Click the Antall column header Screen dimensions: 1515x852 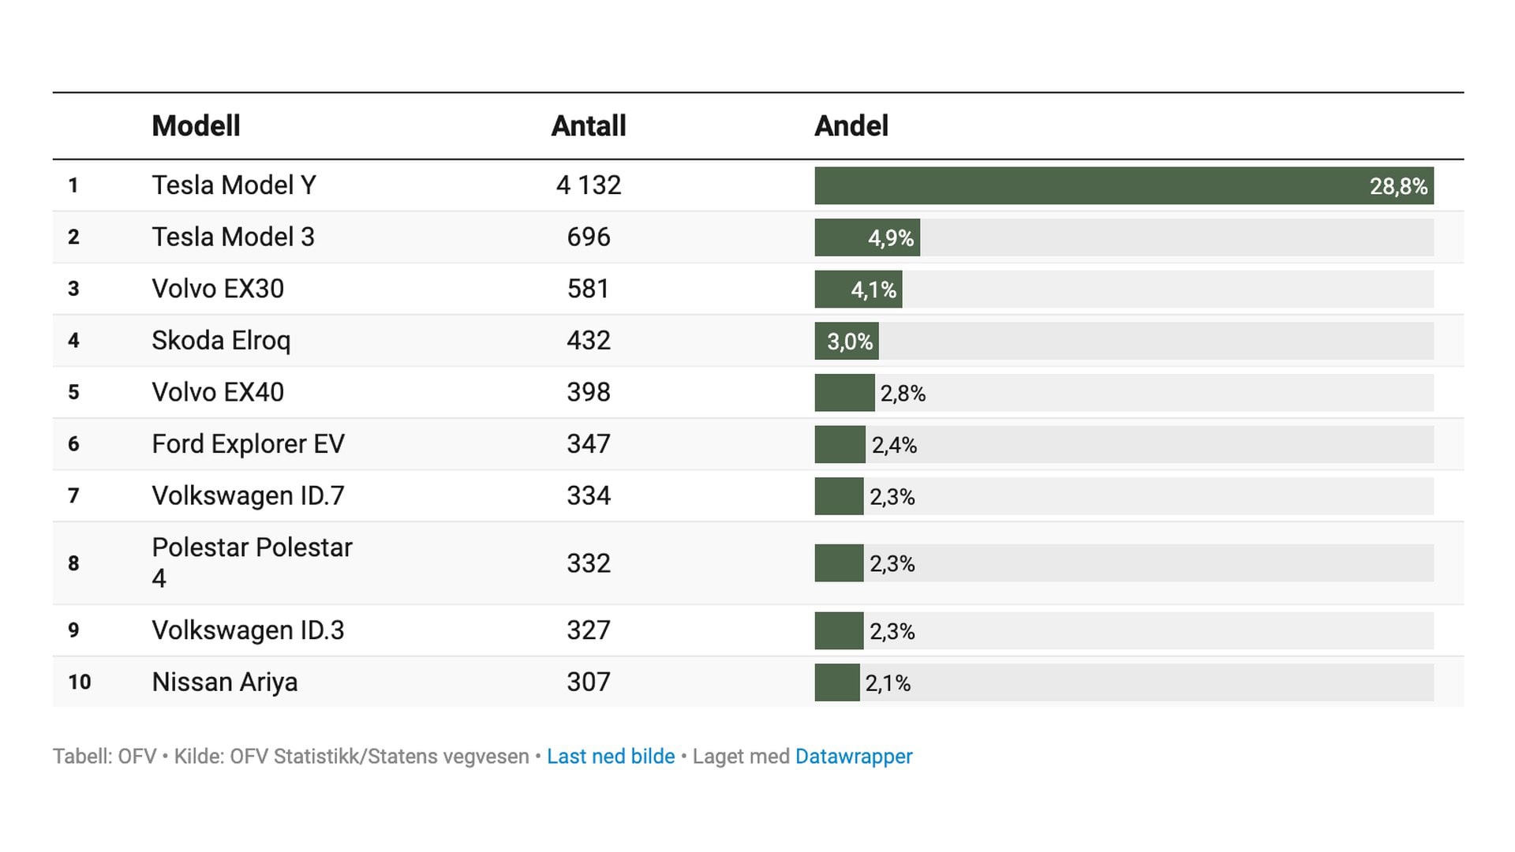[589, 126]
